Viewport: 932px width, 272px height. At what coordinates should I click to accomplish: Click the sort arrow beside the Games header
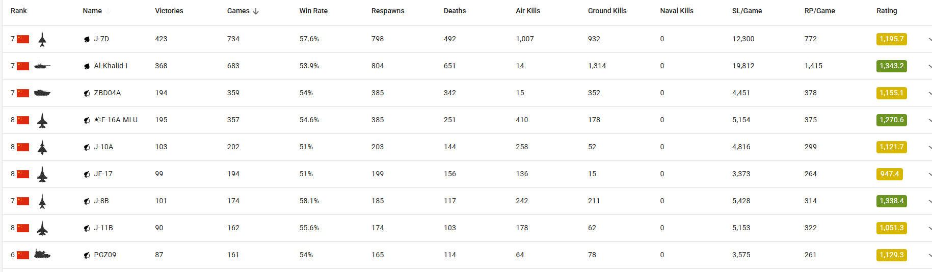click(x=256, y=11)
